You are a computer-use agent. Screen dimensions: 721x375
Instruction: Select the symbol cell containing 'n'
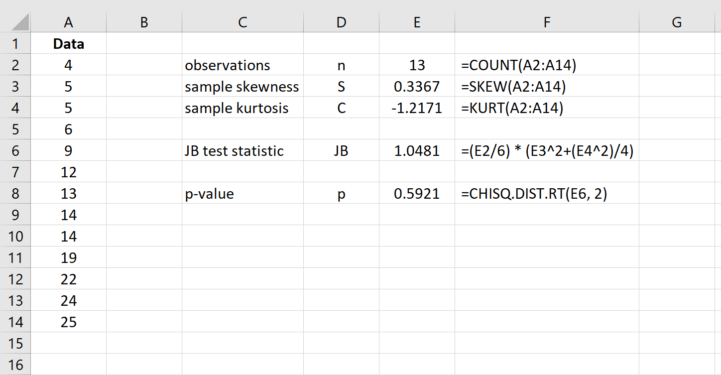pos(341,65)
